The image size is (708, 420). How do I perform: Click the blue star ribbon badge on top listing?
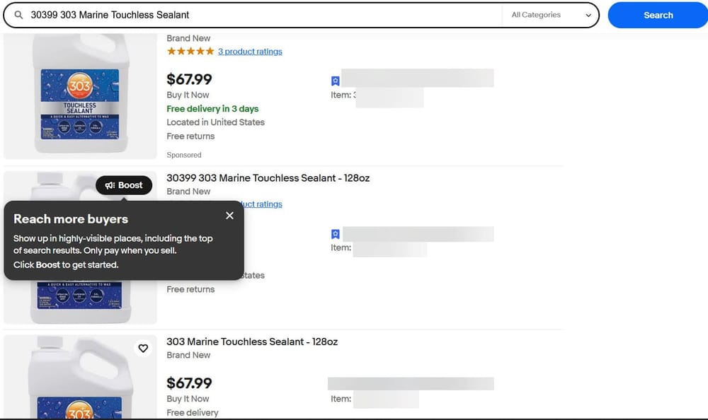[x=335, y=79]
